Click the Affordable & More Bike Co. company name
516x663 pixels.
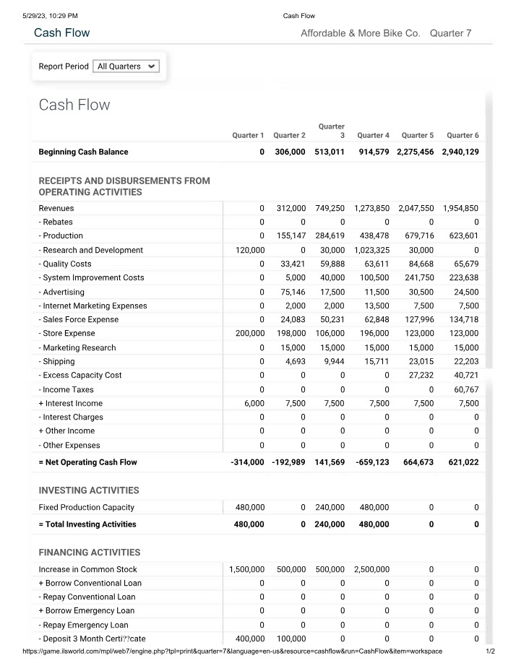point(361,33)
